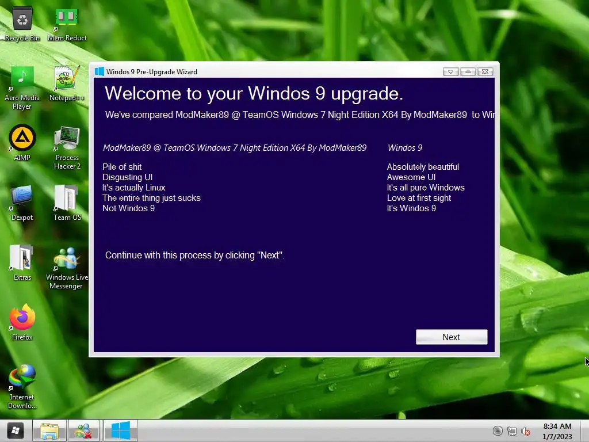Launch Mem Reduct from the desktop
Screen dimensions: 589x442
click(x=67, y=23)
